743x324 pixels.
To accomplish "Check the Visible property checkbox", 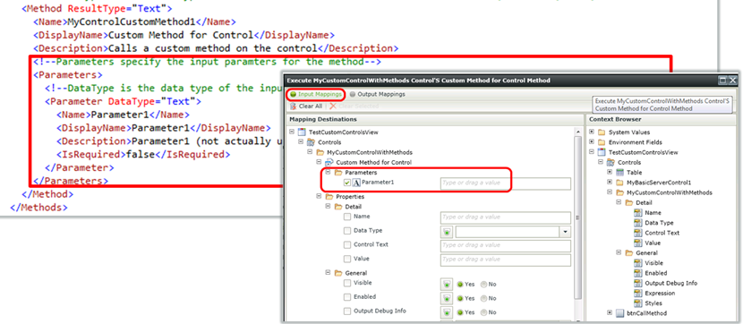I will pyautogui.click(x=347, y=283).
